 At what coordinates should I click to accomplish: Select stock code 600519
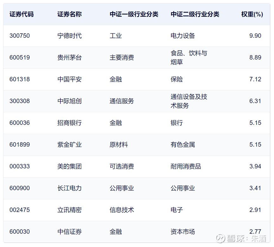[x=20, y=57]
